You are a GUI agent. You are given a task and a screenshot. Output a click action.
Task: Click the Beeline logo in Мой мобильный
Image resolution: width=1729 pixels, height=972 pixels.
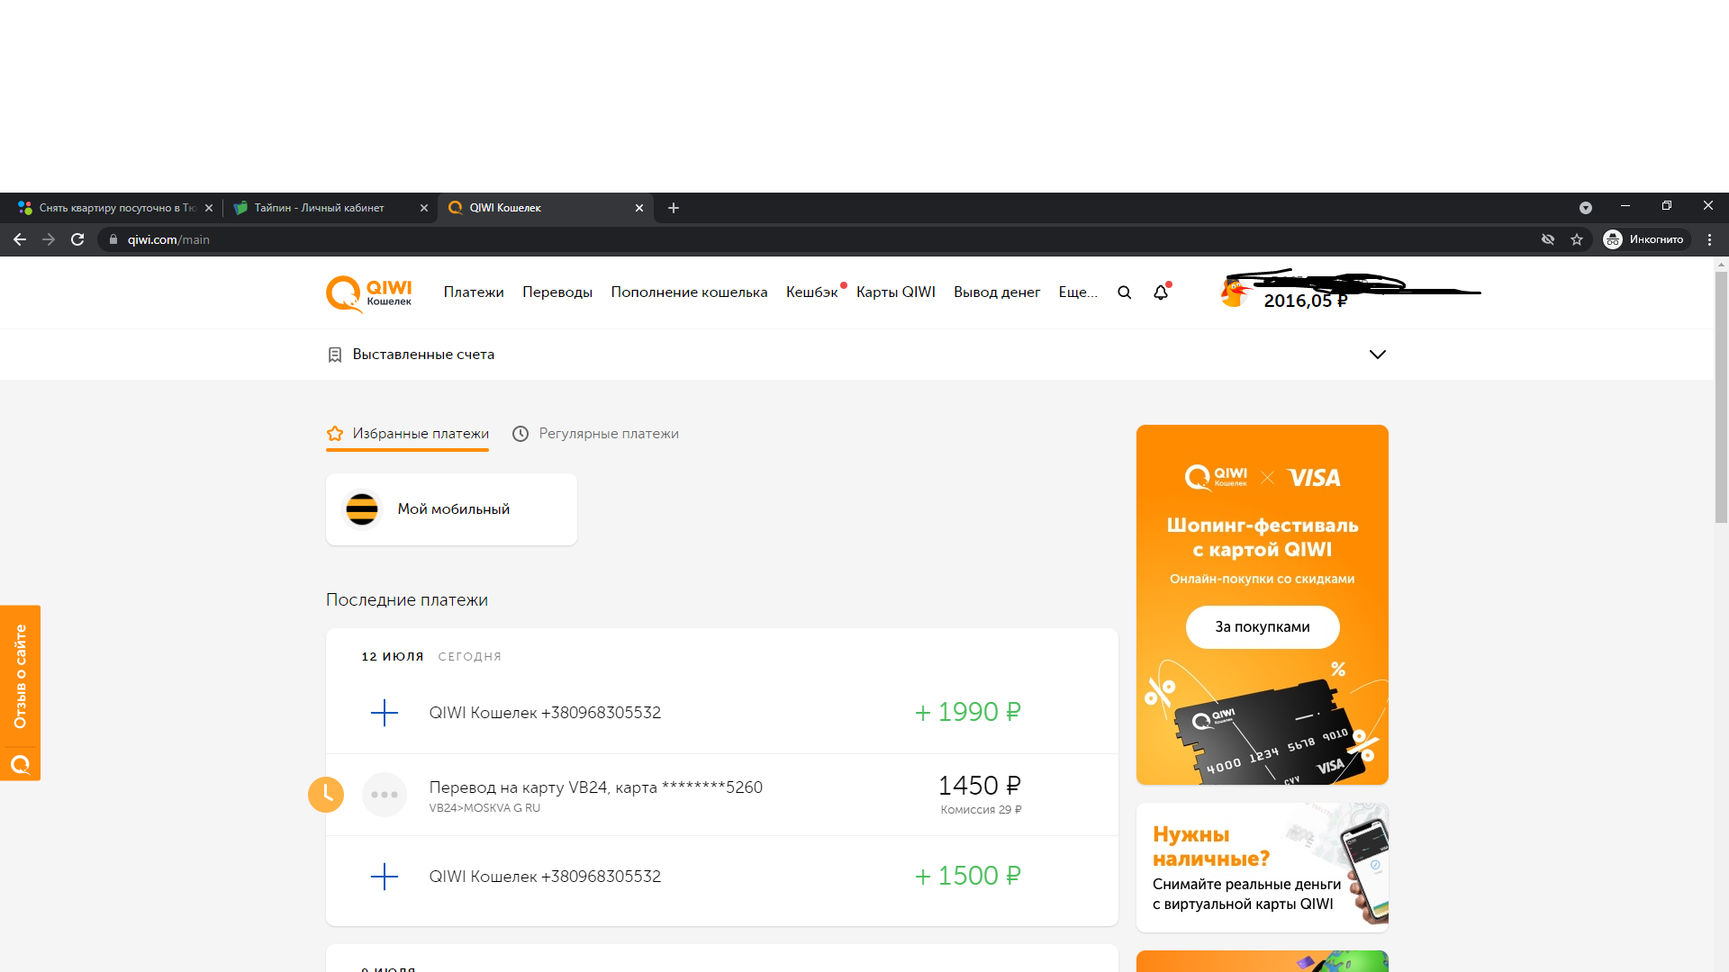pos(362,509)
